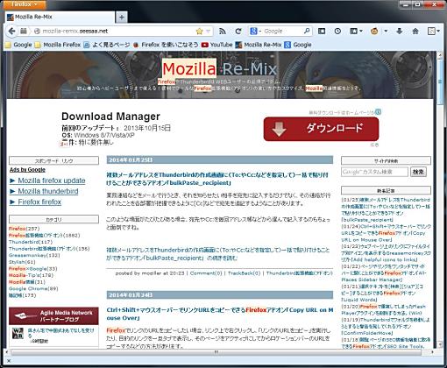Focus the Google custom search field

pyautogui.click(x=374, y=172)
